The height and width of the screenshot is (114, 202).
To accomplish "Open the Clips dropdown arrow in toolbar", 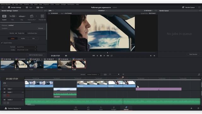I will click(44, 8).
